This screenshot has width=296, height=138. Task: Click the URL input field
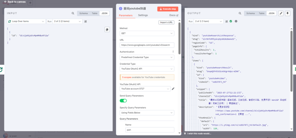(x=147, y=45)
